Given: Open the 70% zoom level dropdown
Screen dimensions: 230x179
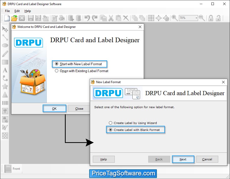Looking at the screenshot, I should coord(196,18).
